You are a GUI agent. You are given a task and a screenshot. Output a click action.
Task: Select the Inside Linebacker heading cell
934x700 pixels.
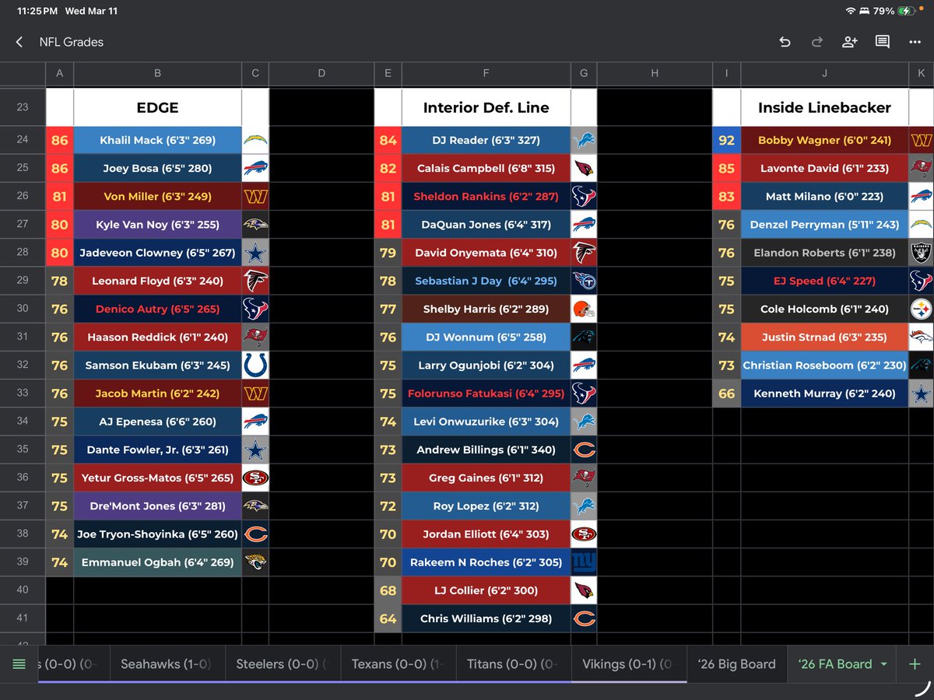click(x=824, y=107)
